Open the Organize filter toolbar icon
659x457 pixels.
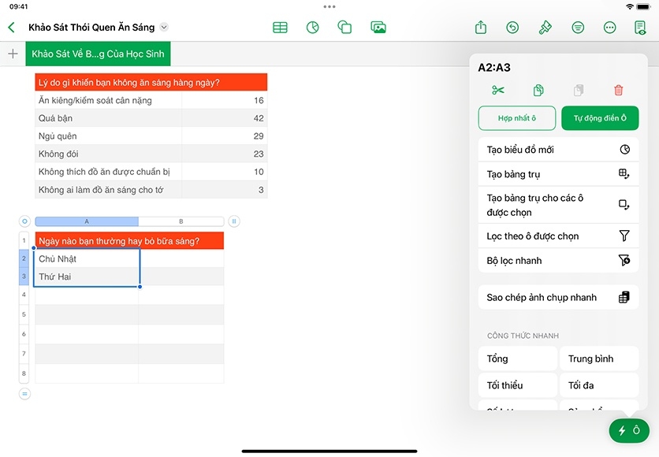click(578, 28)
